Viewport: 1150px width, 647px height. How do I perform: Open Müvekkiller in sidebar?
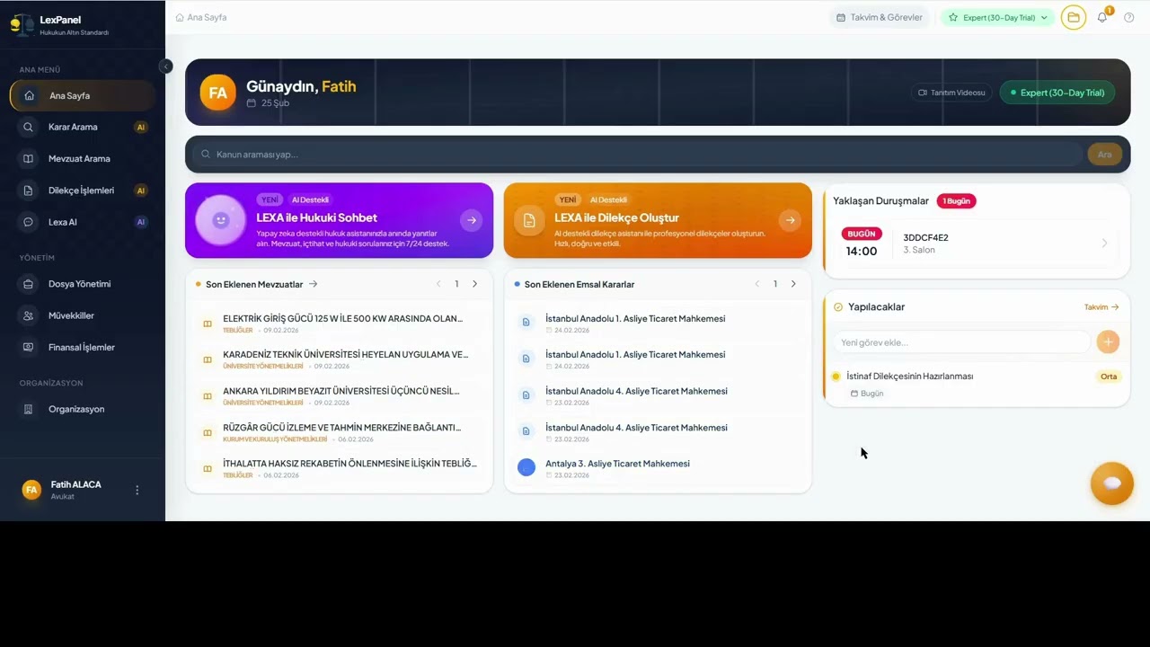click(83, 315)
